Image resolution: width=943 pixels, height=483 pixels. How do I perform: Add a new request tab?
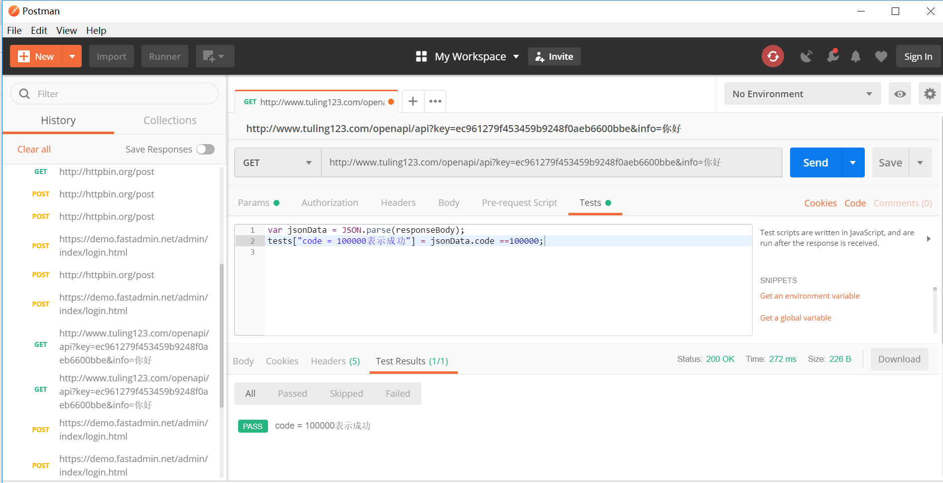413,102
